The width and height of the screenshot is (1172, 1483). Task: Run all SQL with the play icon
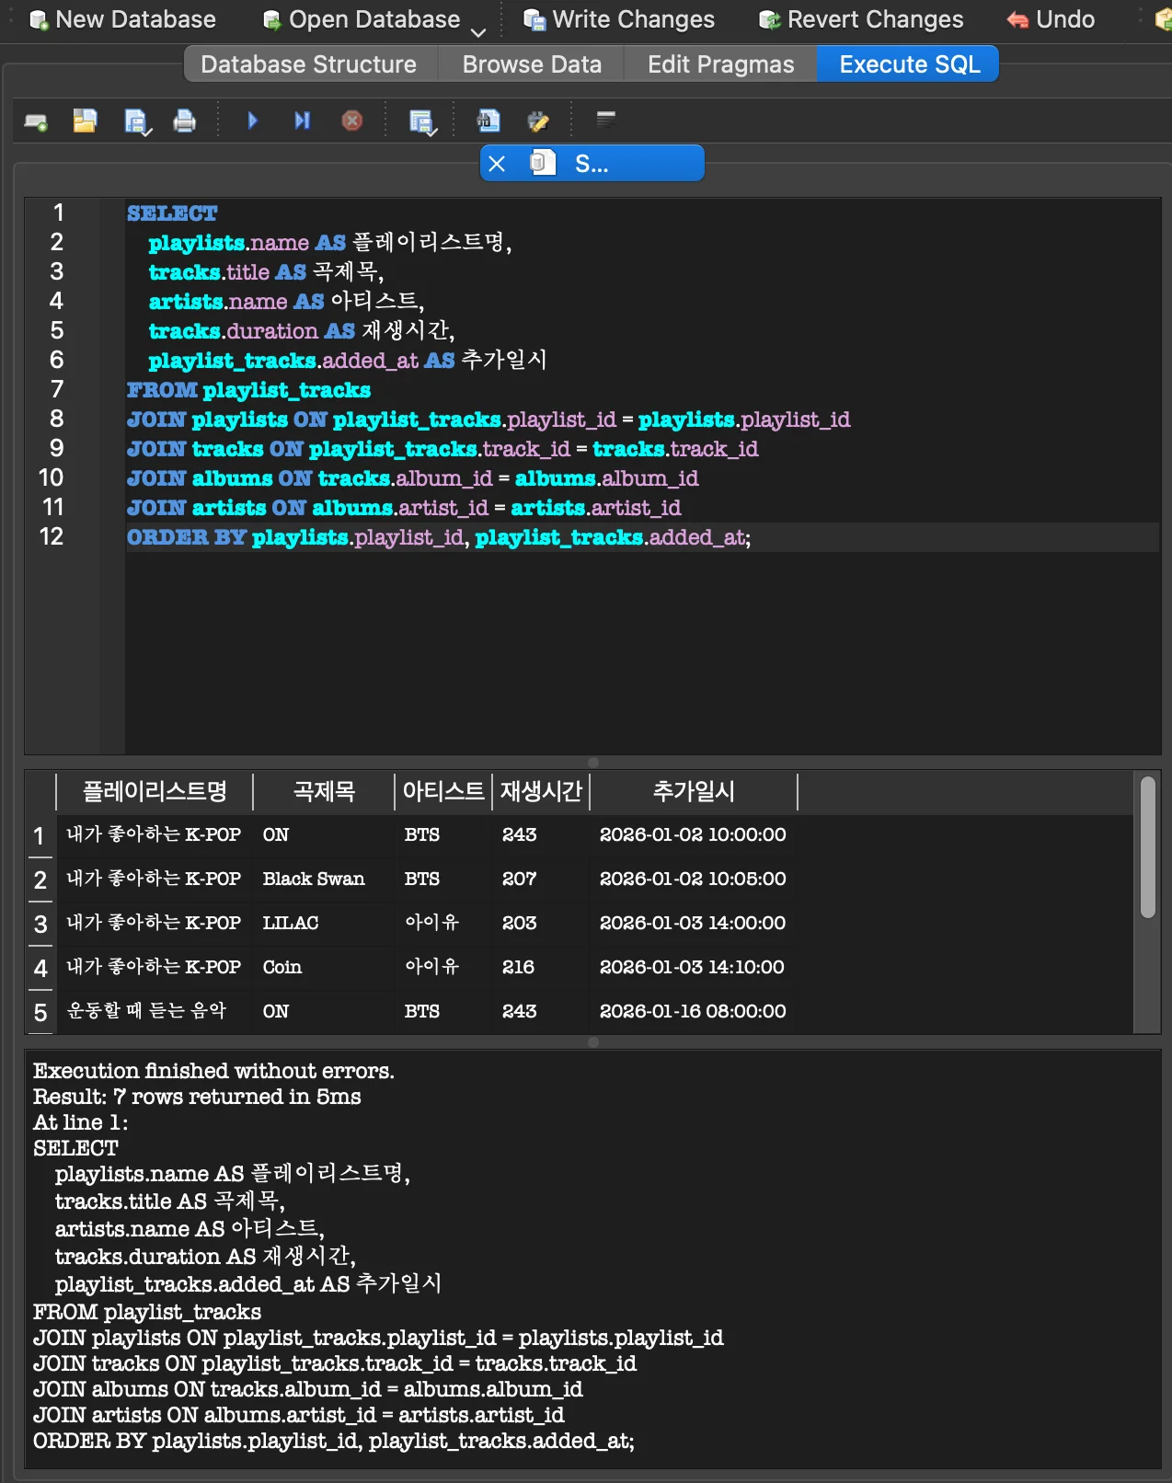253,121
